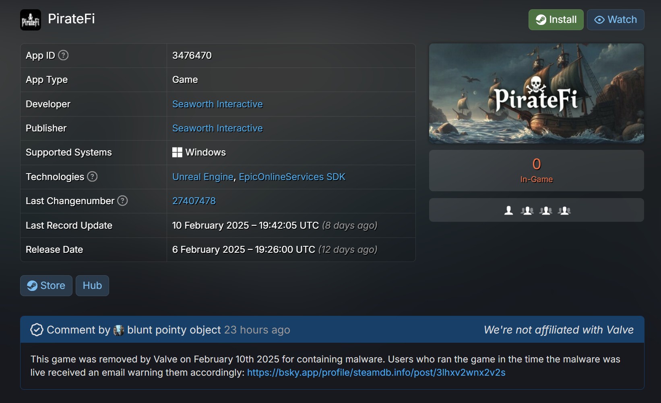Click the small PirateFi app icon in header
This screenshot has height=403, width=661.
(30, 20)
